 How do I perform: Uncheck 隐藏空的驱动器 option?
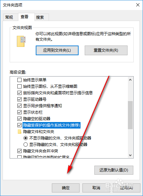[x=19, y=119]
